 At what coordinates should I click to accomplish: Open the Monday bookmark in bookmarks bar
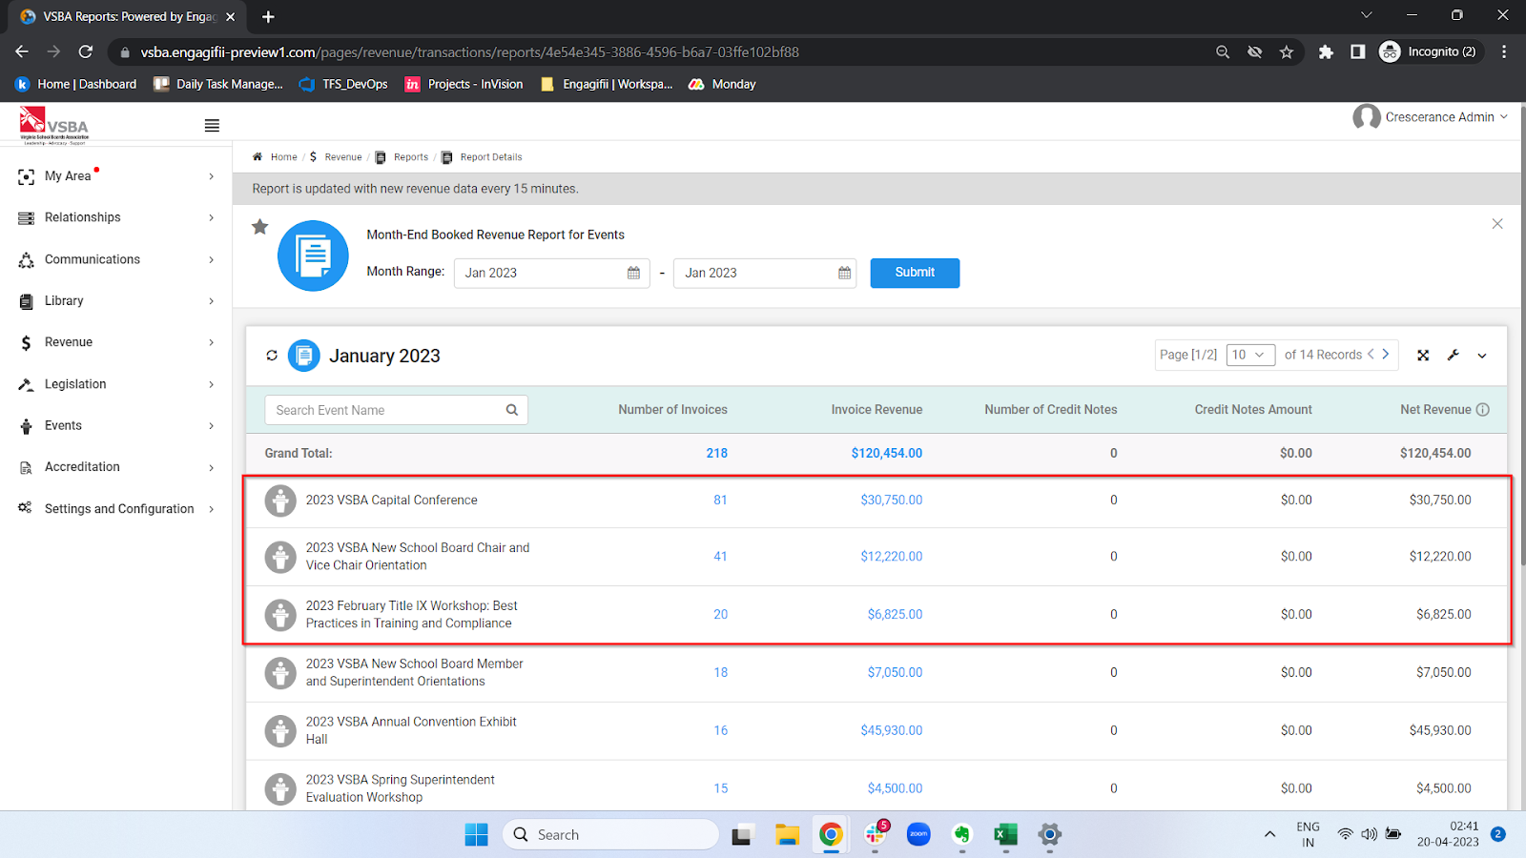coord(722,84)
